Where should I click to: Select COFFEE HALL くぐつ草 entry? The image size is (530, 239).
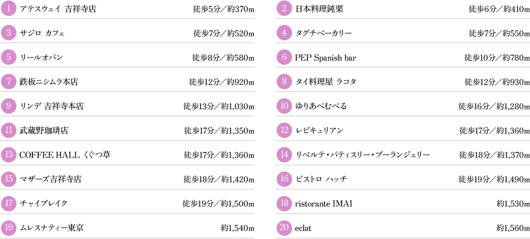[65, 155]
